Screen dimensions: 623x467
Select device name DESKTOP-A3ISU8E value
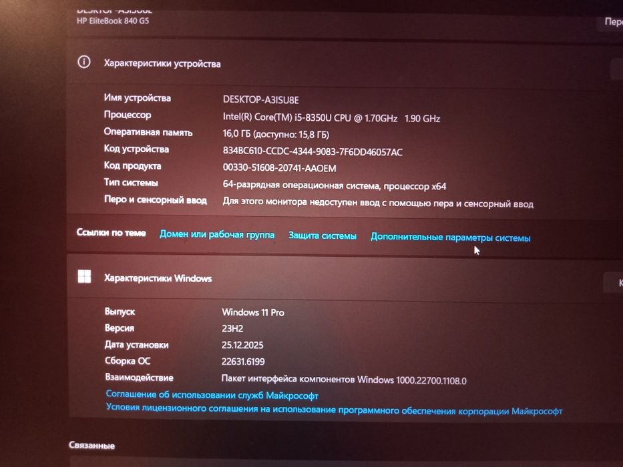click(260, 99)
